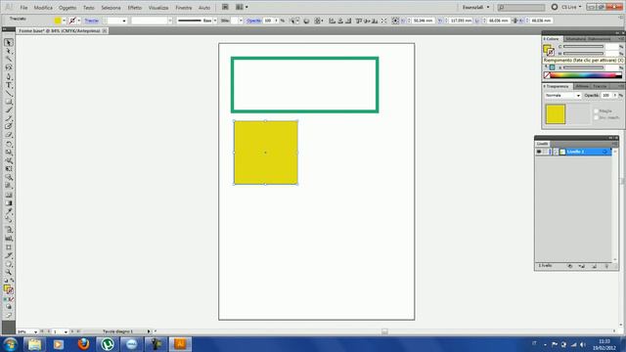Select the Eraser tool
The height and width of the screenshot is (352, 626).
click(9, 135)
